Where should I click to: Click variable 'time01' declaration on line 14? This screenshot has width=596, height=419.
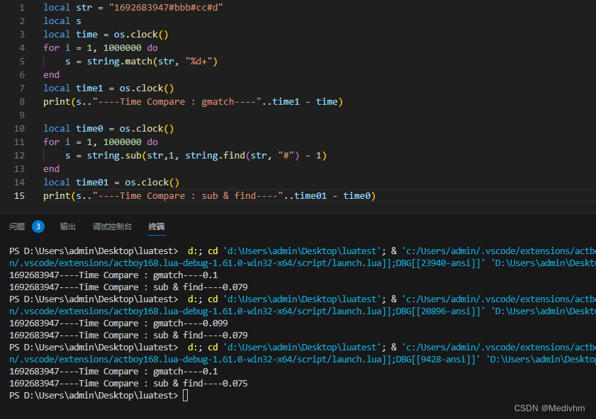tap(92, 183)
